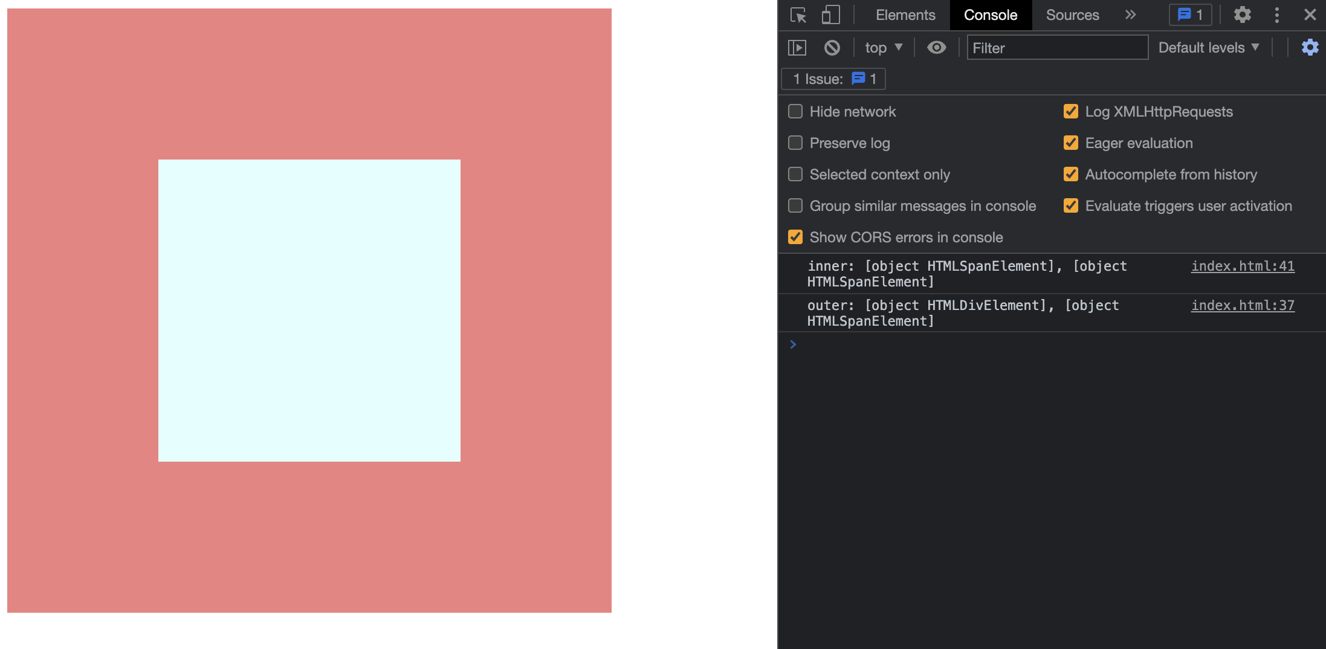This screenshot has height=649, width=1326.
Task: Toggle the device emulation toolbar
Action: [x=830, y=15]
